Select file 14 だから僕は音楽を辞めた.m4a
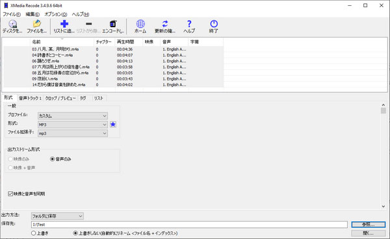This screenshot has width=390, height=239. (x=58, y=85)
